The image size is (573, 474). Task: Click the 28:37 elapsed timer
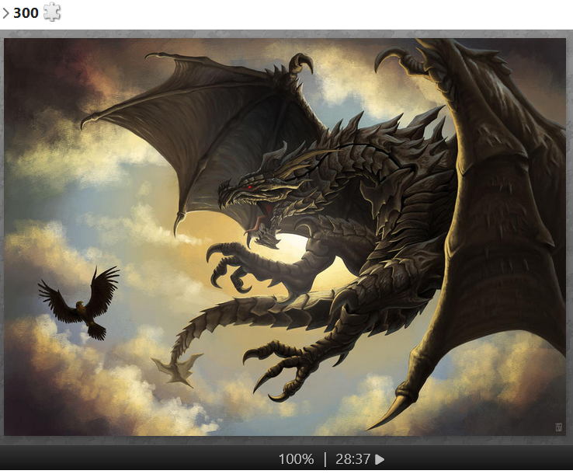coord(352,459)
